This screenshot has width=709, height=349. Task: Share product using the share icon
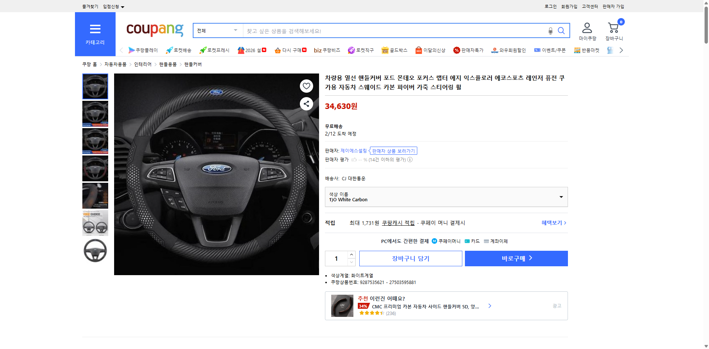coord(306,104)
